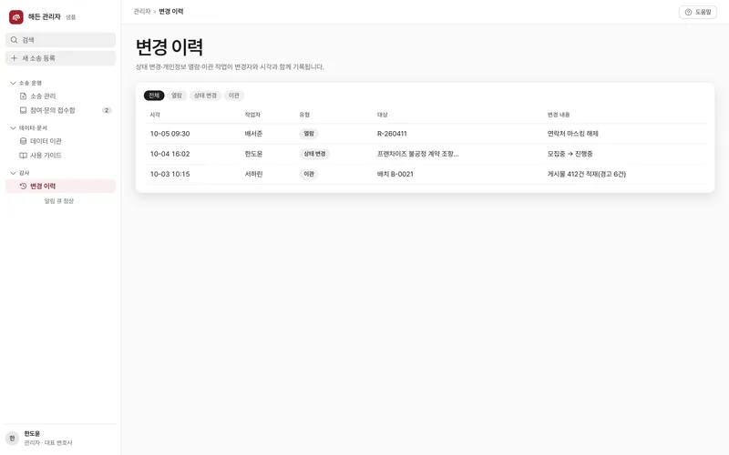Click the 한 user avatar
Image resolution: width=729 pixels, height=455 pixels.
click(x=12, y=438)
